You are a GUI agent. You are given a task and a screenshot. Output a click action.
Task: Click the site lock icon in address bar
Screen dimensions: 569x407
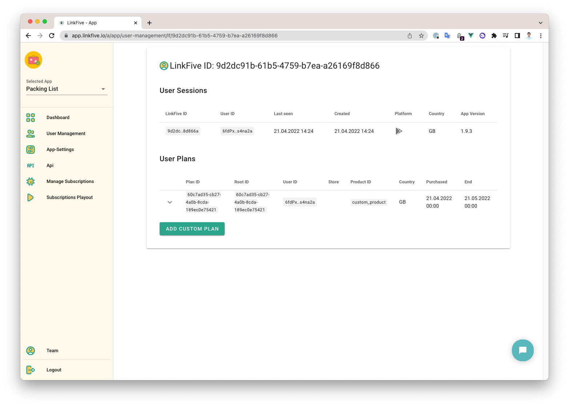pos(66,36)
